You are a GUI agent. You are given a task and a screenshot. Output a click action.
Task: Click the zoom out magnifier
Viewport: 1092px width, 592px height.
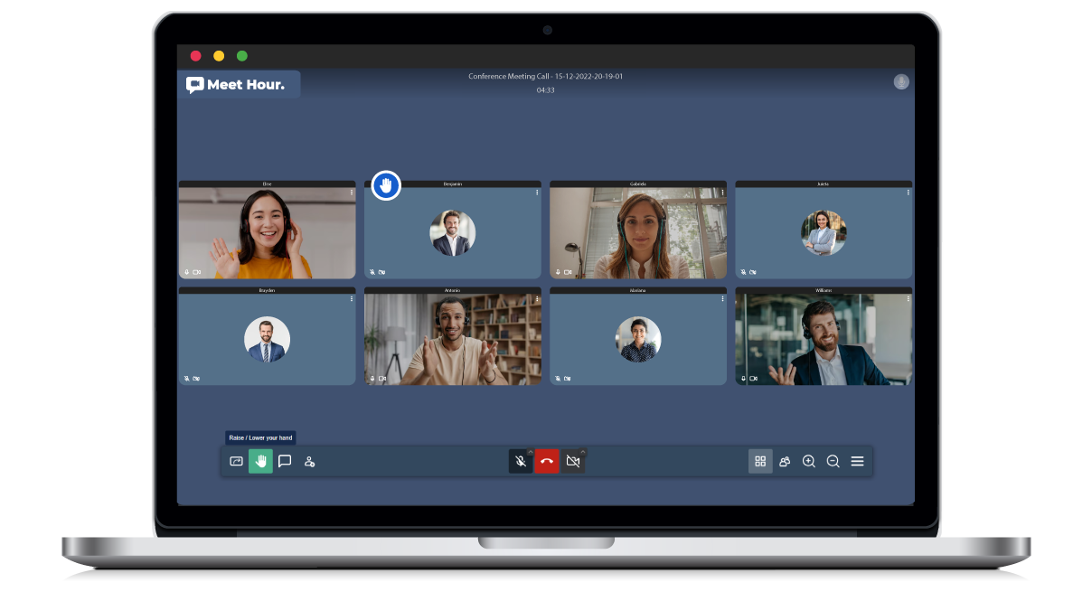click(x=833, y=461)
